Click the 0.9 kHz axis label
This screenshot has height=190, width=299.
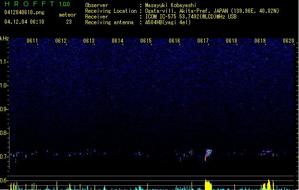[x=4, y=109]
